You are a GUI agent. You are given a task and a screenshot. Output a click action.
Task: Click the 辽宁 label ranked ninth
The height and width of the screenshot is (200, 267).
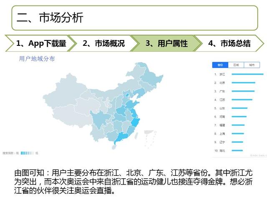coord(222,142)
